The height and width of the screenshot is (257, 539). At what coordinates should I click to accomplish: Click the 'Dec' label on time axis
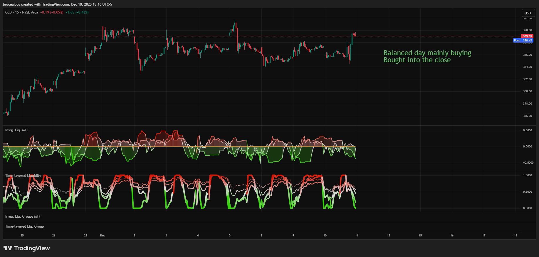click(103, 236)
